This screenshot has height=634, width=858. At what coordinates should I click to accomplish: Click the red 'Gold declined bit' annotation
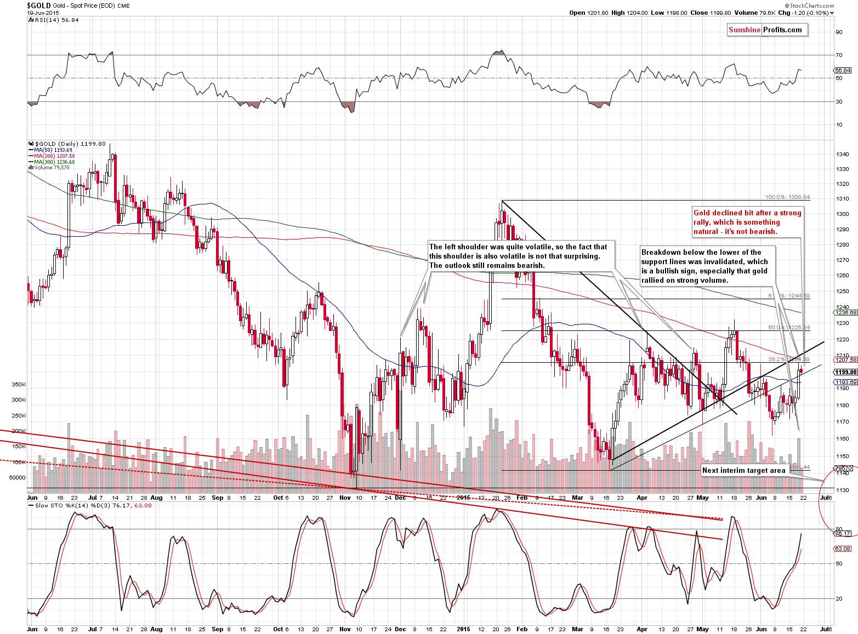pos(747,222)
